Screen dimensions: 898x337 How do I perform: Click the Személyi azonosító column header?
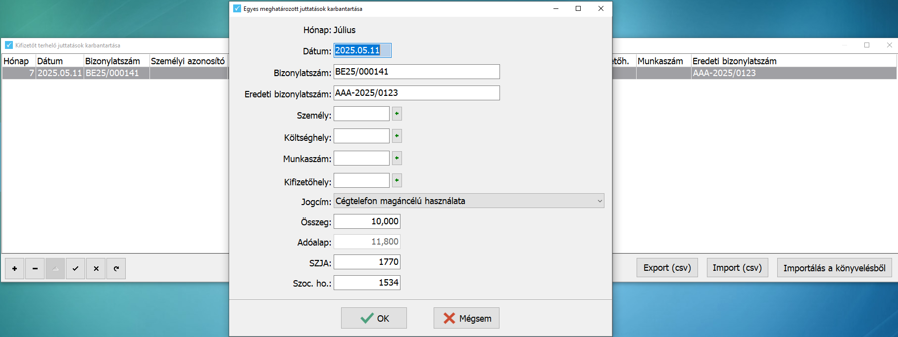(x=189, y=61)
